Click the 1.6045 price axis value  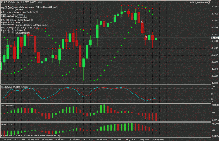pyautogui.click(x=215, y=69)
